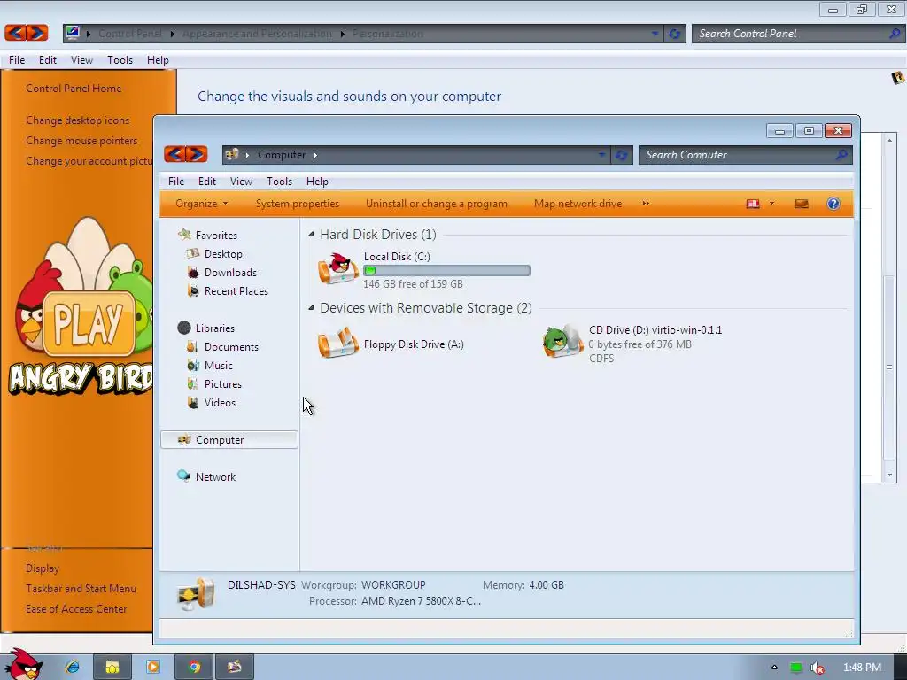The height and width of the screenshot is (680, 907).
Task: Open CD Drive (D:) green bird icon
Action: 562,341
